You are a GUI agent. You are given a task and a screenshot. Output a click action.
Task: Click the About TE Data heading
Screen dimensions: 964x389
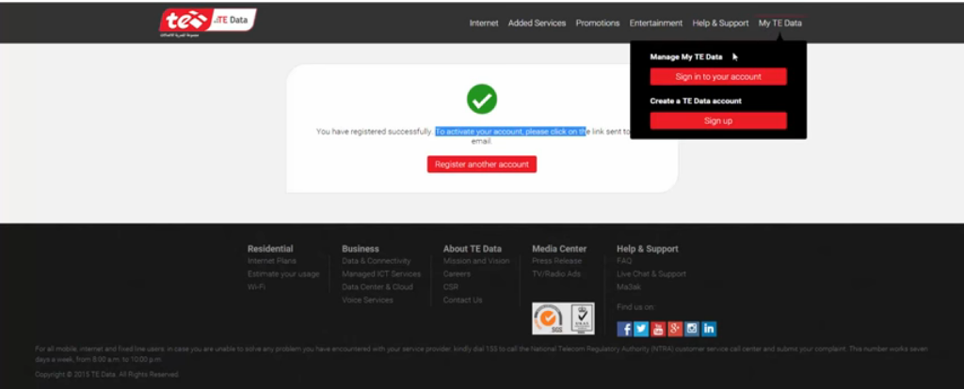pos(473,248)
